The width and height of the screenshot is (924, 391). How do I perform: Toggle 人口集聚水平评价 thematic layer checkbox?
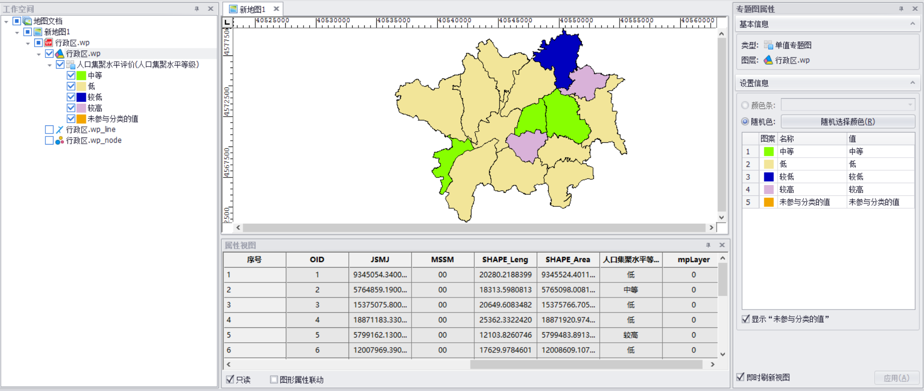tap(60, 65)
